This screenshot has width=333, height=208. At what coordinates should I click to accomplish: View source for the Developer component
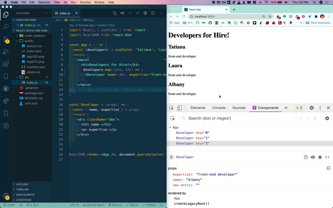pos(327,157)
